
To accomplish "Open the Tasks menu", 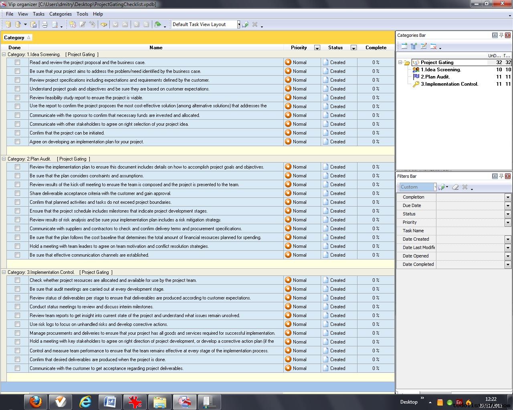I will point(38,14).
